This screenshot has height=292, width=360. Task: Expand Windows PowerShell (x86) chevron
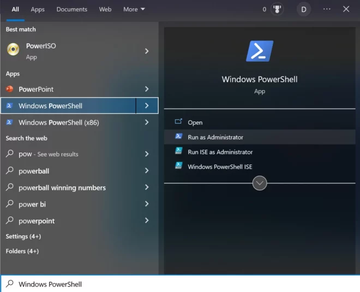[147, 122]
